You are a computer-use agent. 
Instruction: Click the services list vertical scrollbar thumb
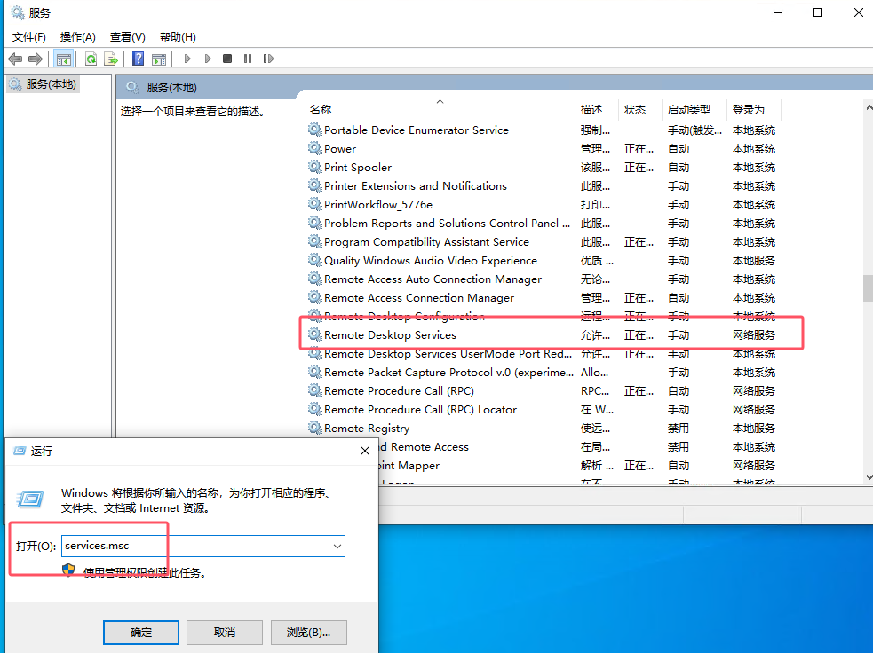click(x=868, y=288)
